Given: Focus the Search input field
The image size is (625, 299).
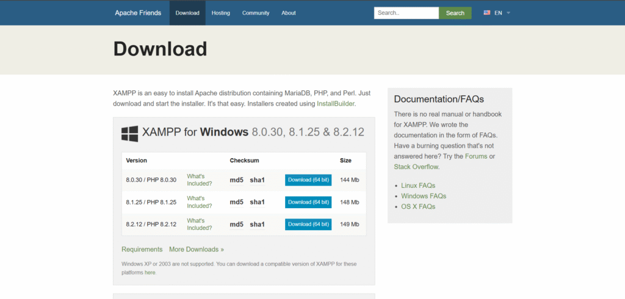Looking at the screenshot, I should (406, 13).
